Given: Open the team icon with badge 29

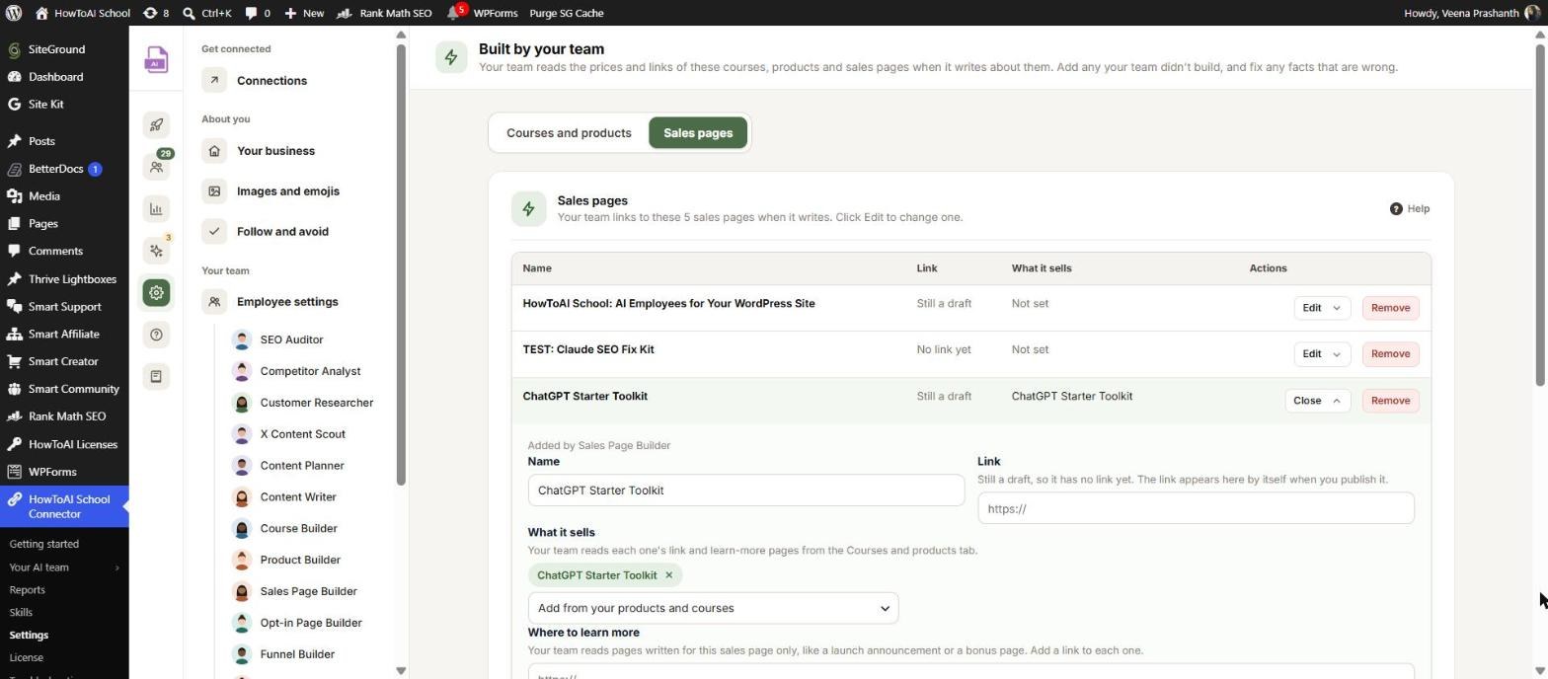Looking at the screenshot, I should click(156, 166).
